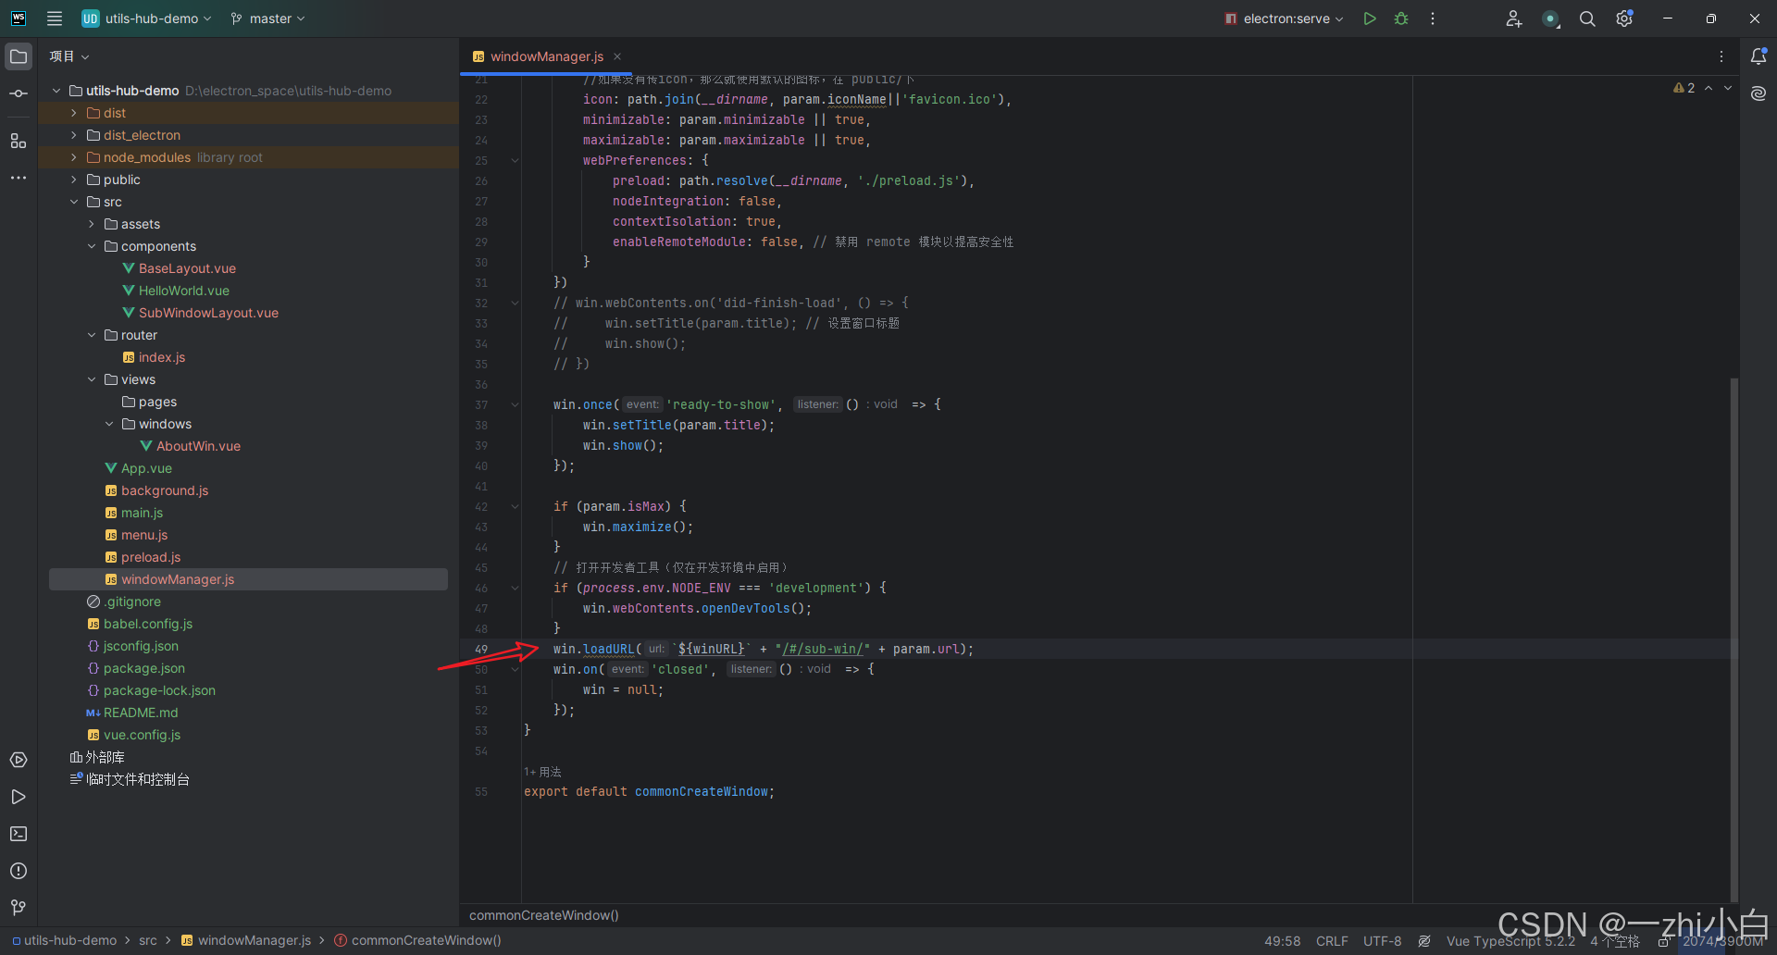Click the warnings count indicator
Viewport: 1777px width, 955px height.
(x=1684, y=88)
